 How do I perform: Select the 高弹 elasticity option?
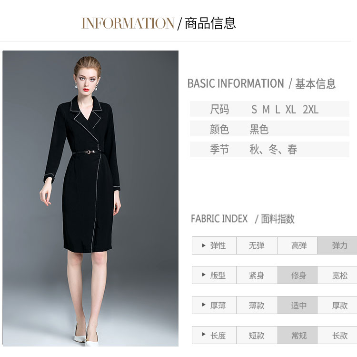click(297, 245)
